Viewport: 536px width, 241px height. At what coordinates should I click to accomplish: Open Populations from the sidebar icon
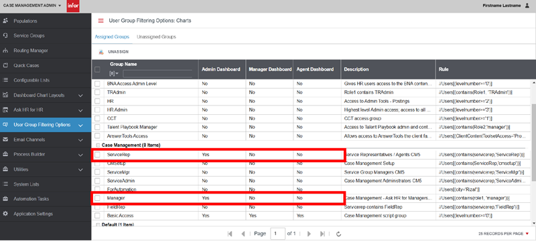[x=5, y=21]
